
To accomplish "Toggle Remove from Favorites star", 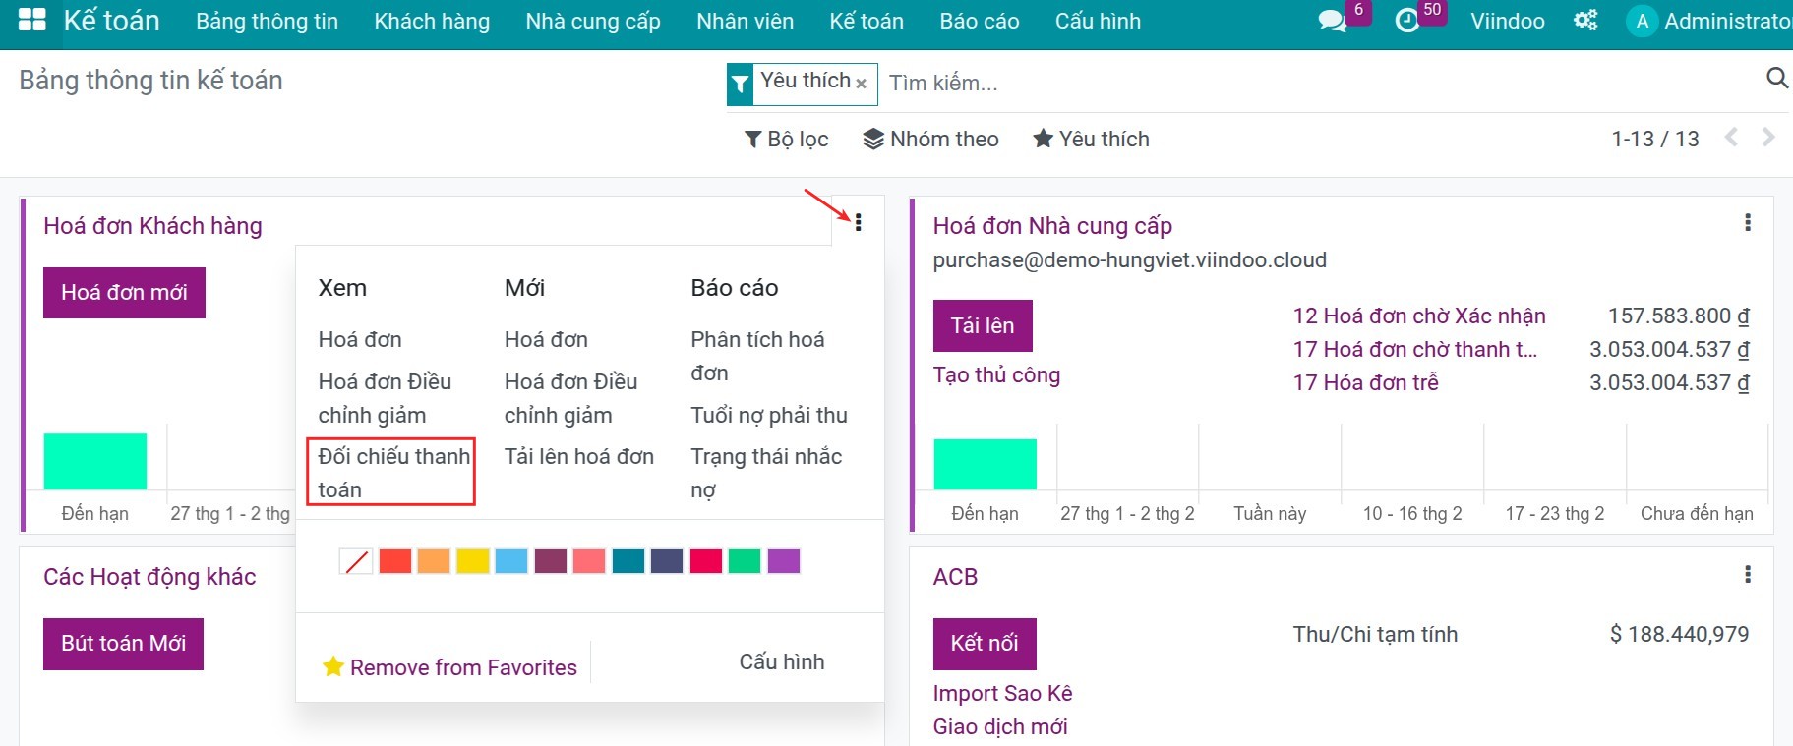I will pos(333,667).
